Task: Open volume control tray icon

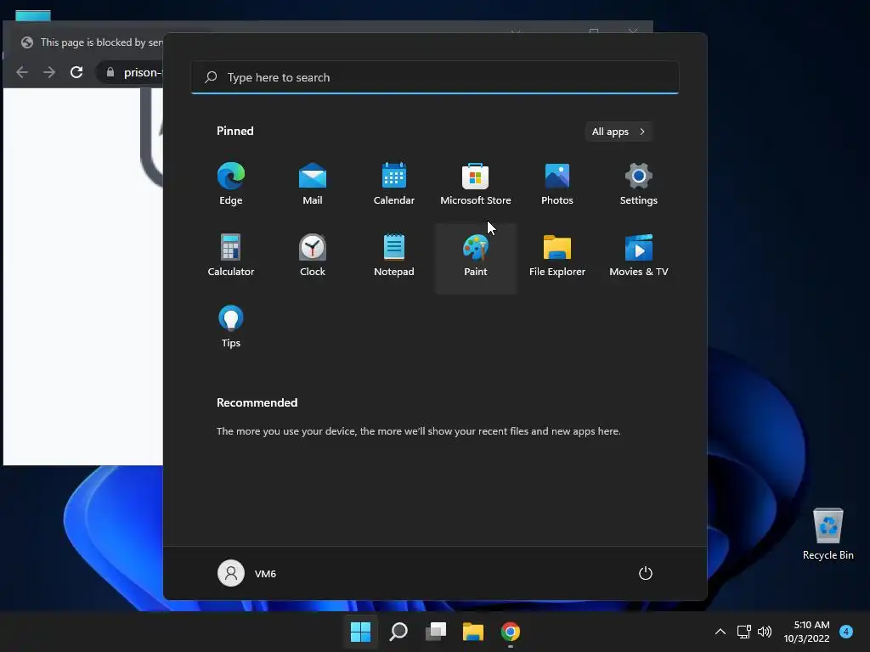Action: coord(765,632)
